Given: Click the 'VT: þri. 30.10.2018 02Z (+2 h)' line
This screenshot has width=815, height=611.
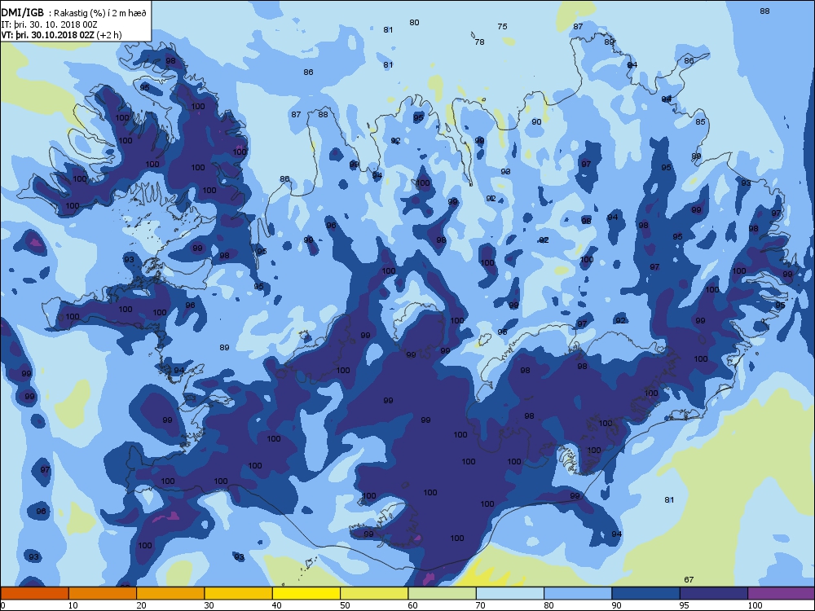Looking at the screenshot, I should point(61,35).
